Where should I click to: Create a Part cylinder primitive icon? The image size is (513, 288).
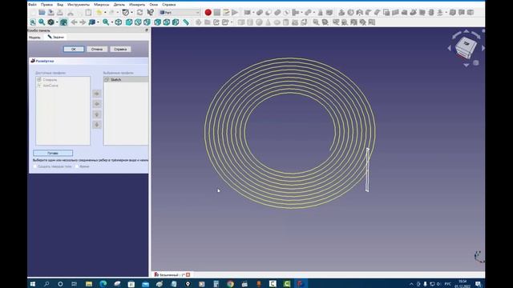coord(250,22)
